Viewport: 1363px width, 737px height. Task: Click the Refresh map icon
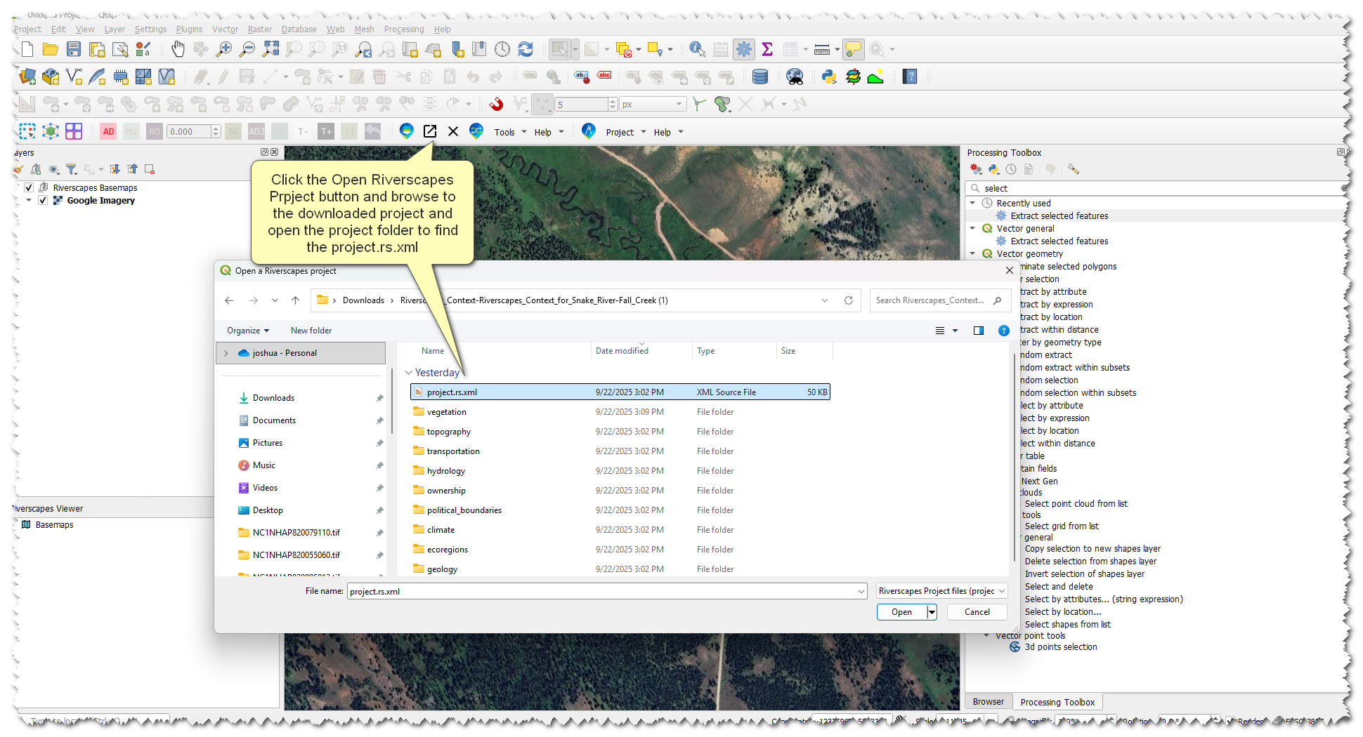pos(526,49)
